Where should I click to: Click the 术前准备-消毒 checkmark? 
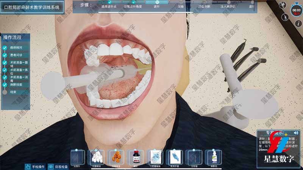point(5,77)
